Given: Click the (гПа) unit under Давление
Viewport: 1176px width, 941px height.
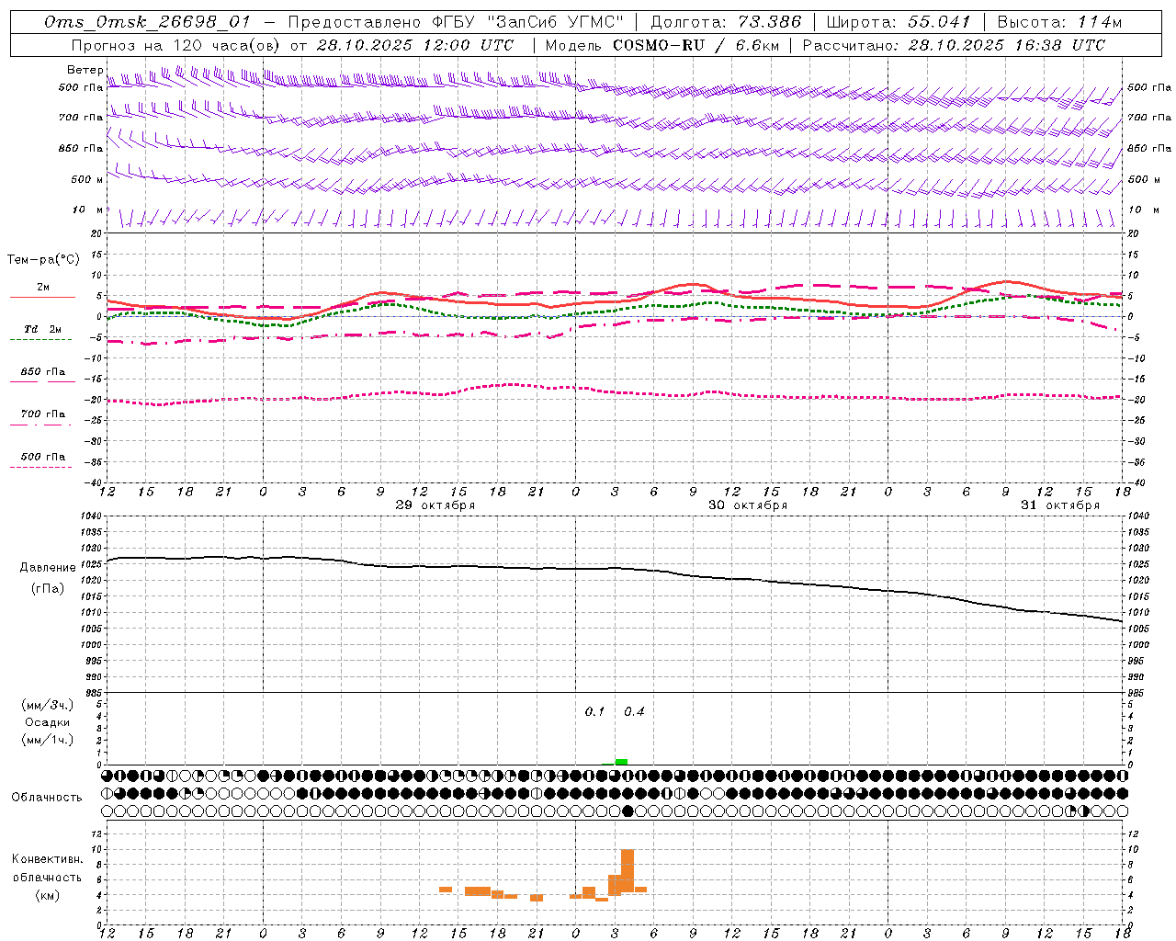Looking at the screenshot, I should 48,589.
